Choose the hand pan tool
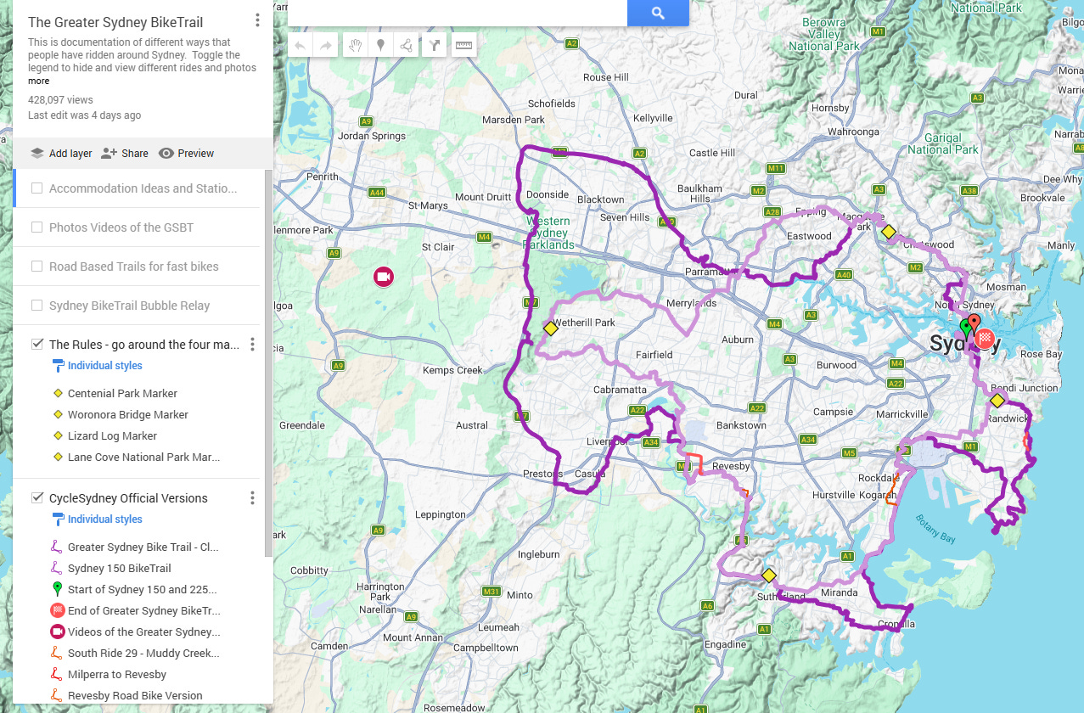This screenshot has height=713, width=1084. click(355, 45)
